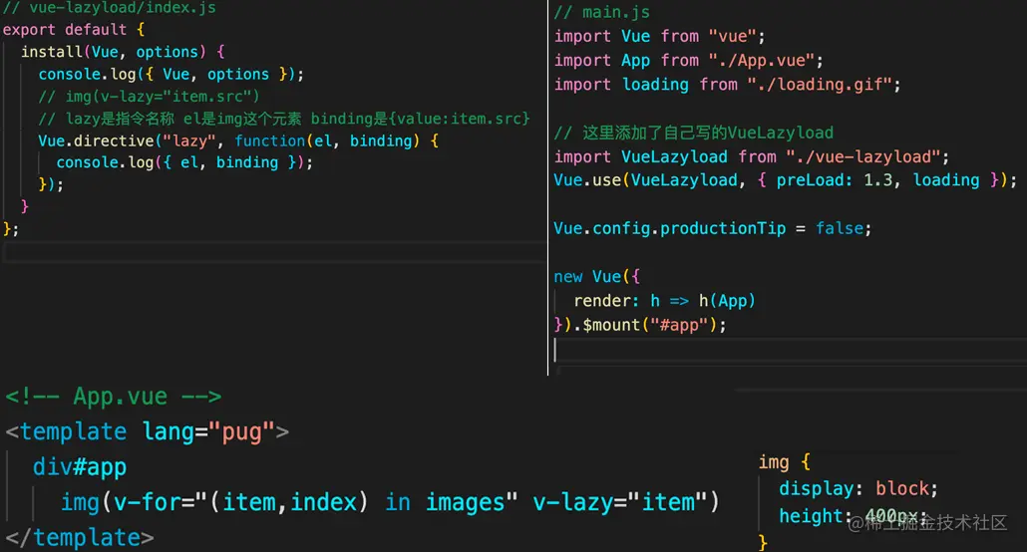Click the 'install(Vue, options) {' line
This screenshot has height=552, width=1027.
click(x=123, y=52)
